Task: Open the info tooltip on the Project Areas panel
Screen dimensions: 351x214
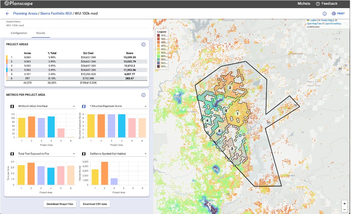Action: click(144, 44)
